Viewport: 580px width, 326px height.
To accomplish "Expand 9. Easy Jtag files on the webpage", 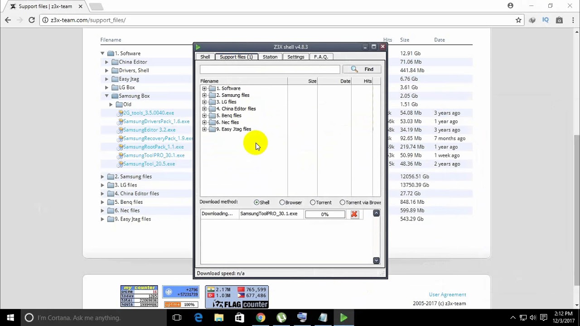I will pyautogui.click(x=102, y=219).
